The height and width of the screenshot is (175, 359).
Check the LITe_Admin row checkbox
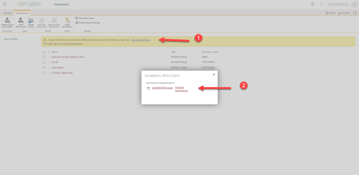click(44, 68)
